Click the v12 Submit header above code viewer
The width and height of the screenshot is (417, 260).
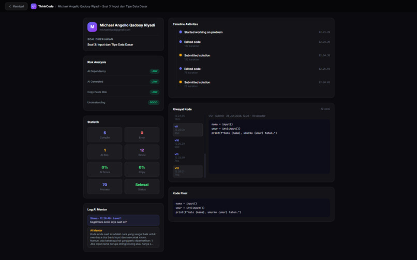pyautogui.click(x=237, y=116)
